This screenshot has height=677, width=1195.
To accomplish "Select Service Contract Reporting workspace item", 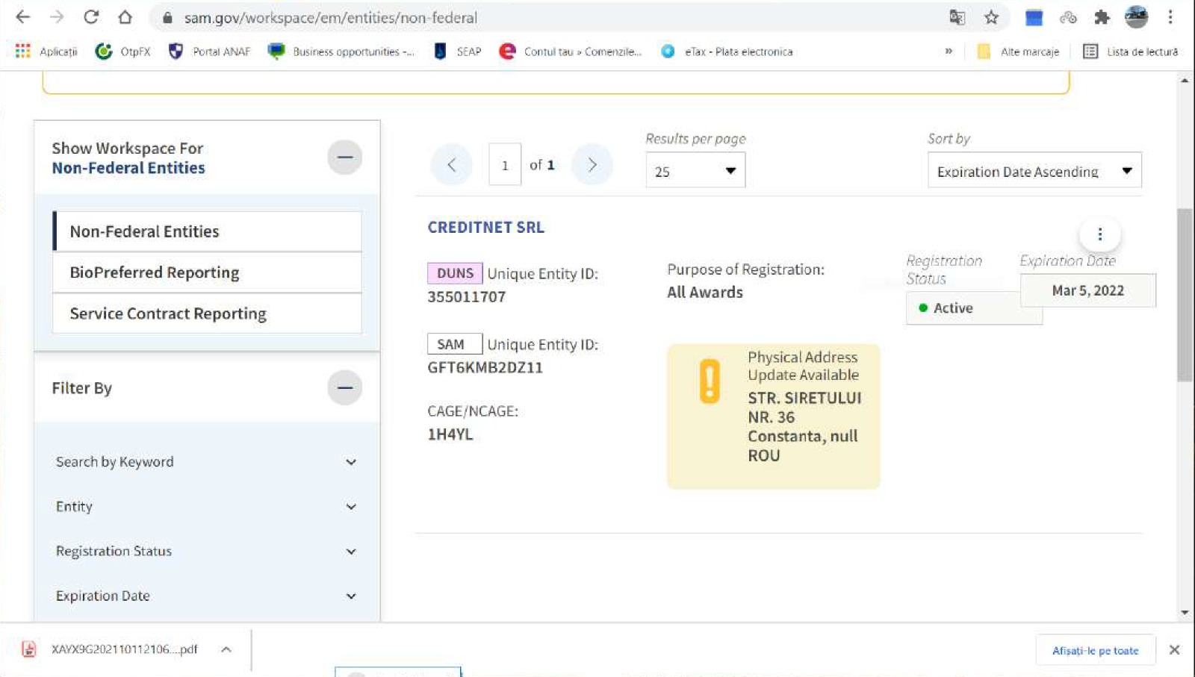I will 207,313.
